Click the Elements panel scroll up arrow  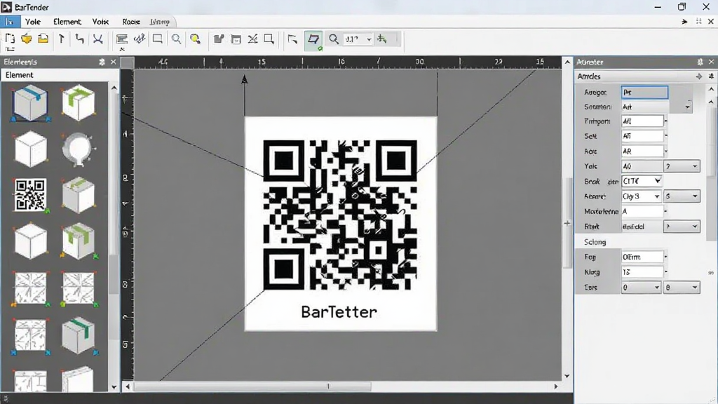(x=114, y=88)
